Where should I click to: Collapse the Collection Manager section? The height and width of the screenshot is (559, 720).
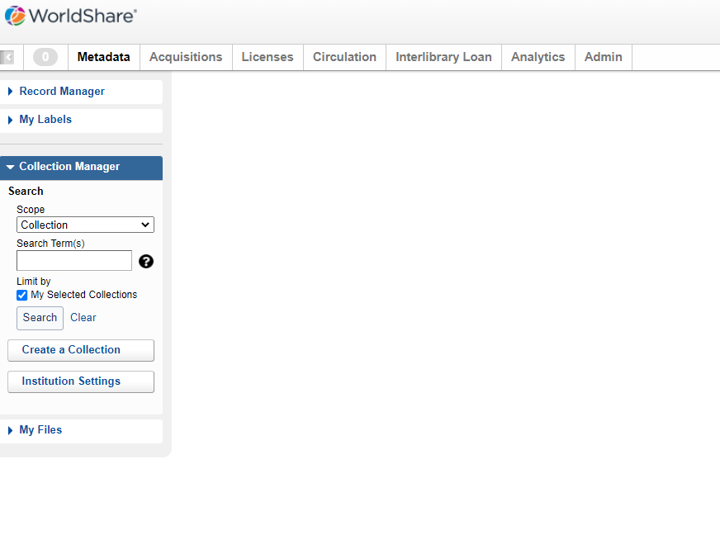[81, 167]
